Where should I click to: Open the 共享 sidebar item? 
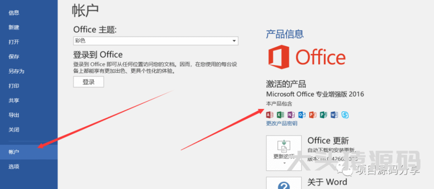tap(14, 100)
